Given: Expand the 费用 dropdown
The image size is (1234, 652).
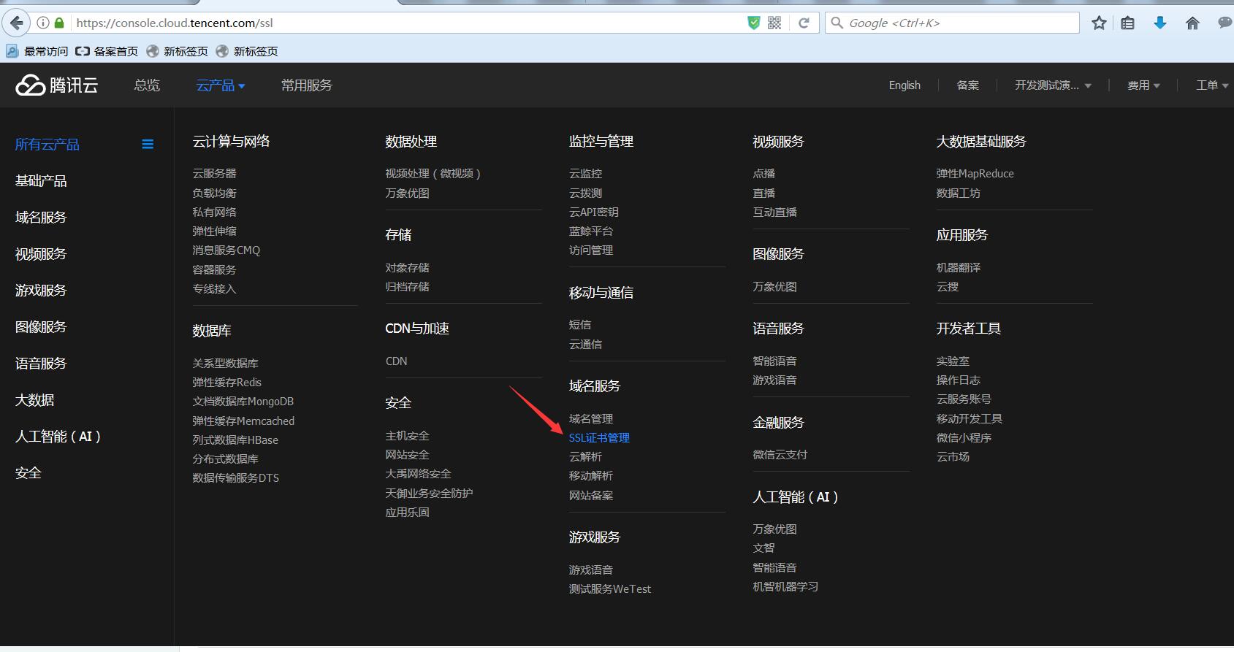Looking at the screenshot, I should [1143, 85].
